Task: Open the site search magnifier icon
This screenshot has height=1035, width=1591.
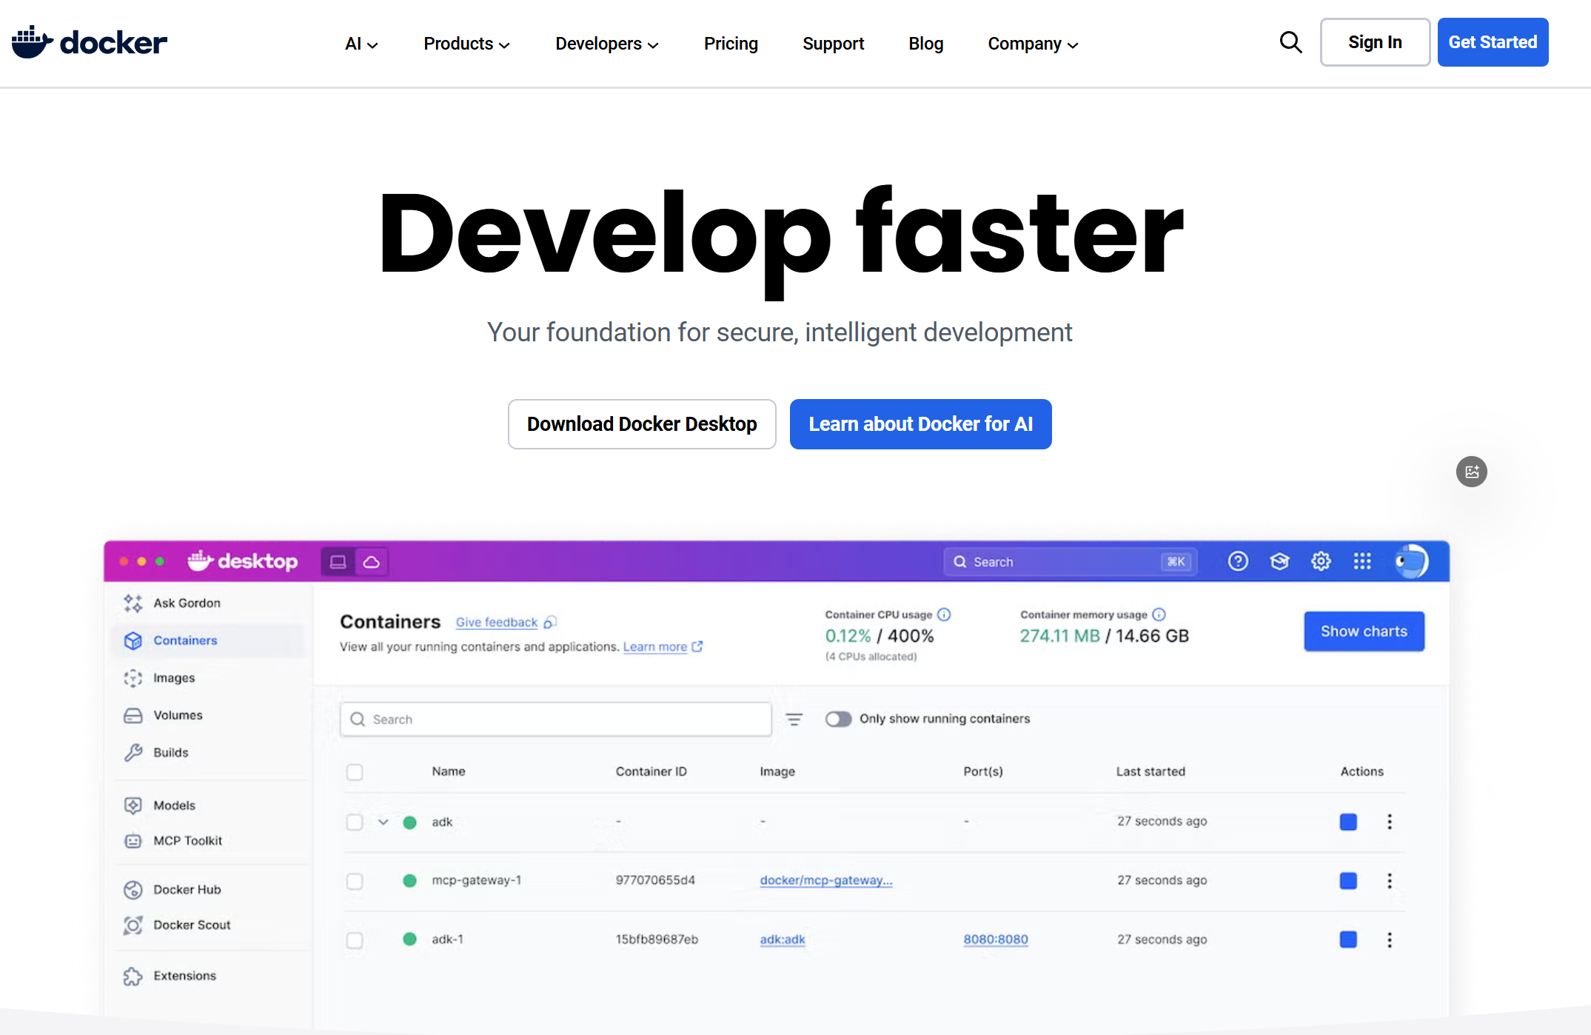Action: tap(1290, 42)
